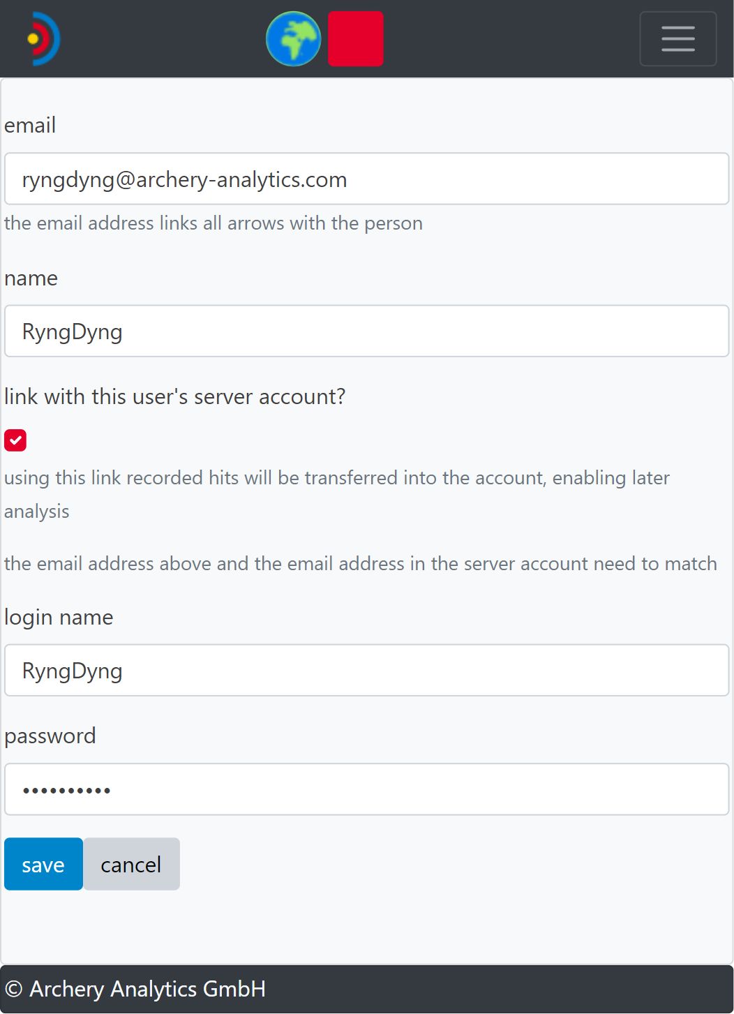The height and width of the screenshot is (1014, 734).
Task: Expand the hamburger navigation menu
Action: (677, 39)
